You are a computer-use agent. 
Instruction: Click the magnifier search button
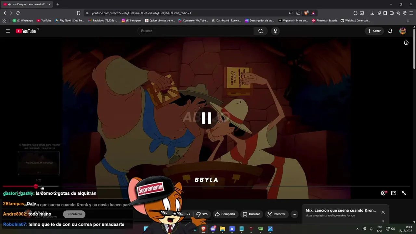pos(261,31)
